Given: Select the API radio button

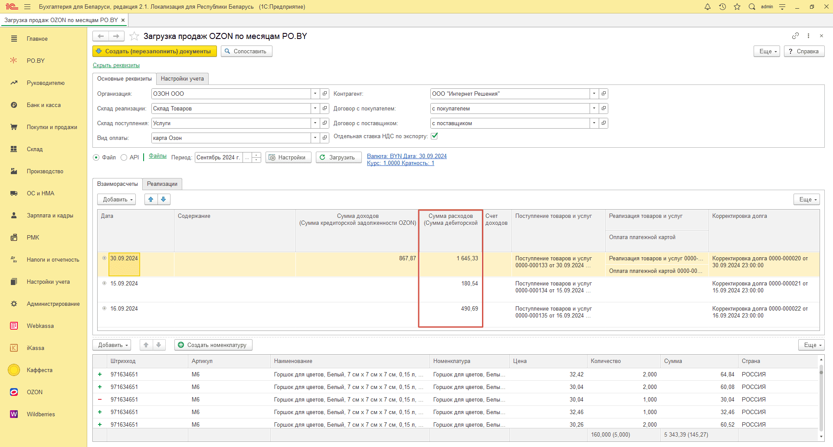Looking at the screenshot, I should (x=124, y=158).
